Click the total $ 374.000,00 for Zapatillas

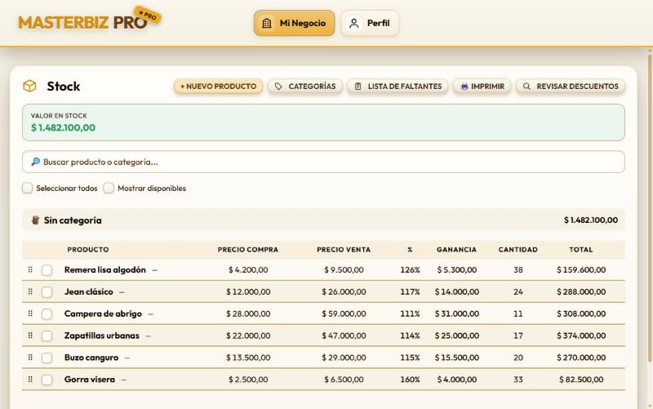click(x=581, y=336)
